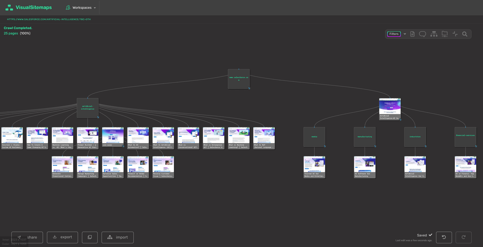Select the www.salesforce.com root node
Viewport: 483px width, 247px height.
click(239, 79)
